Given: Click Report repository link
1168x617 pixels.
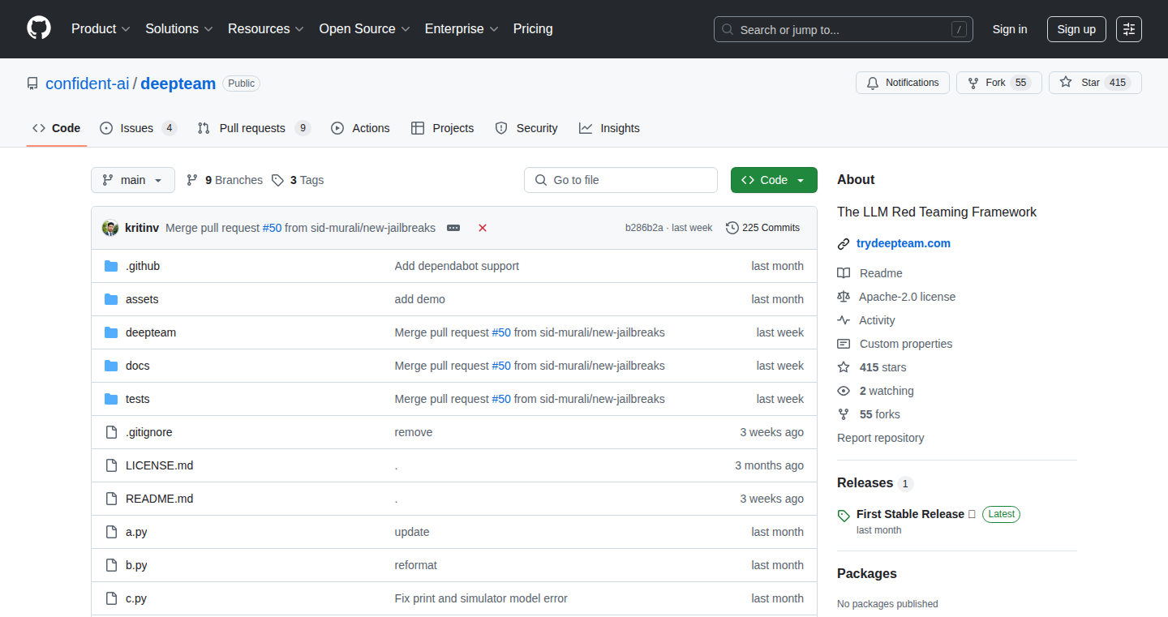Looking at the screenshot, I should (881, 438).
